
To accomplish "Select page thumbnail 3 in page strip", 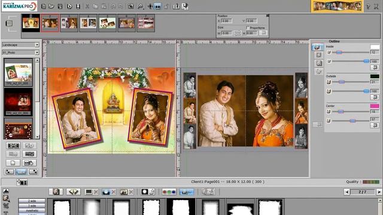I will [69, 23].
